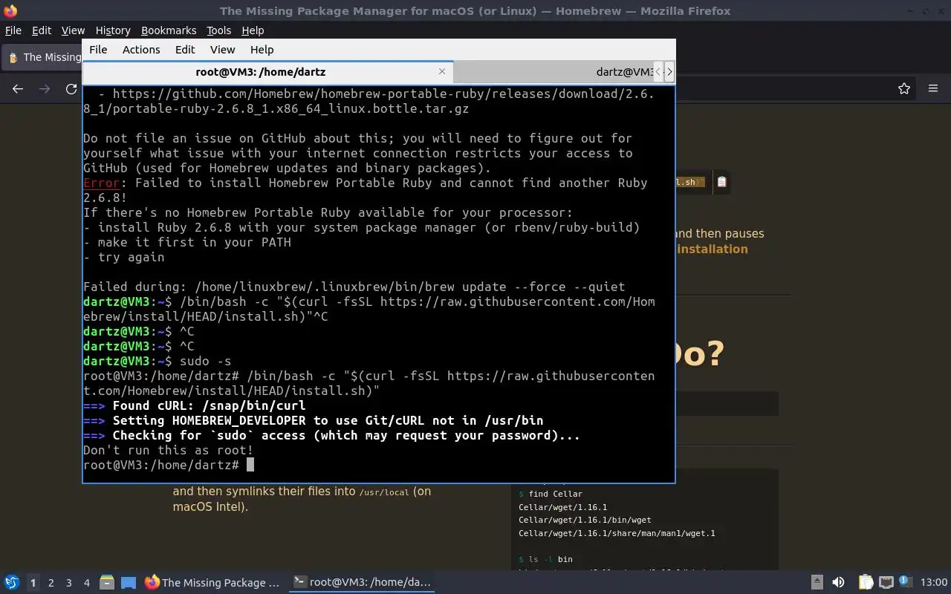Screen dimensions: 951x594
Task: Click Firefox forward navigation arrow
Action: coord(45,88)
